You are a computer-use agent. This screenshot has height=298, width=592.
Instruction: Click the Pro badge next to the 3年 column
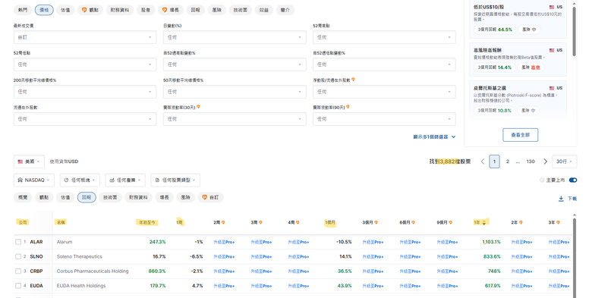[558, 223]
